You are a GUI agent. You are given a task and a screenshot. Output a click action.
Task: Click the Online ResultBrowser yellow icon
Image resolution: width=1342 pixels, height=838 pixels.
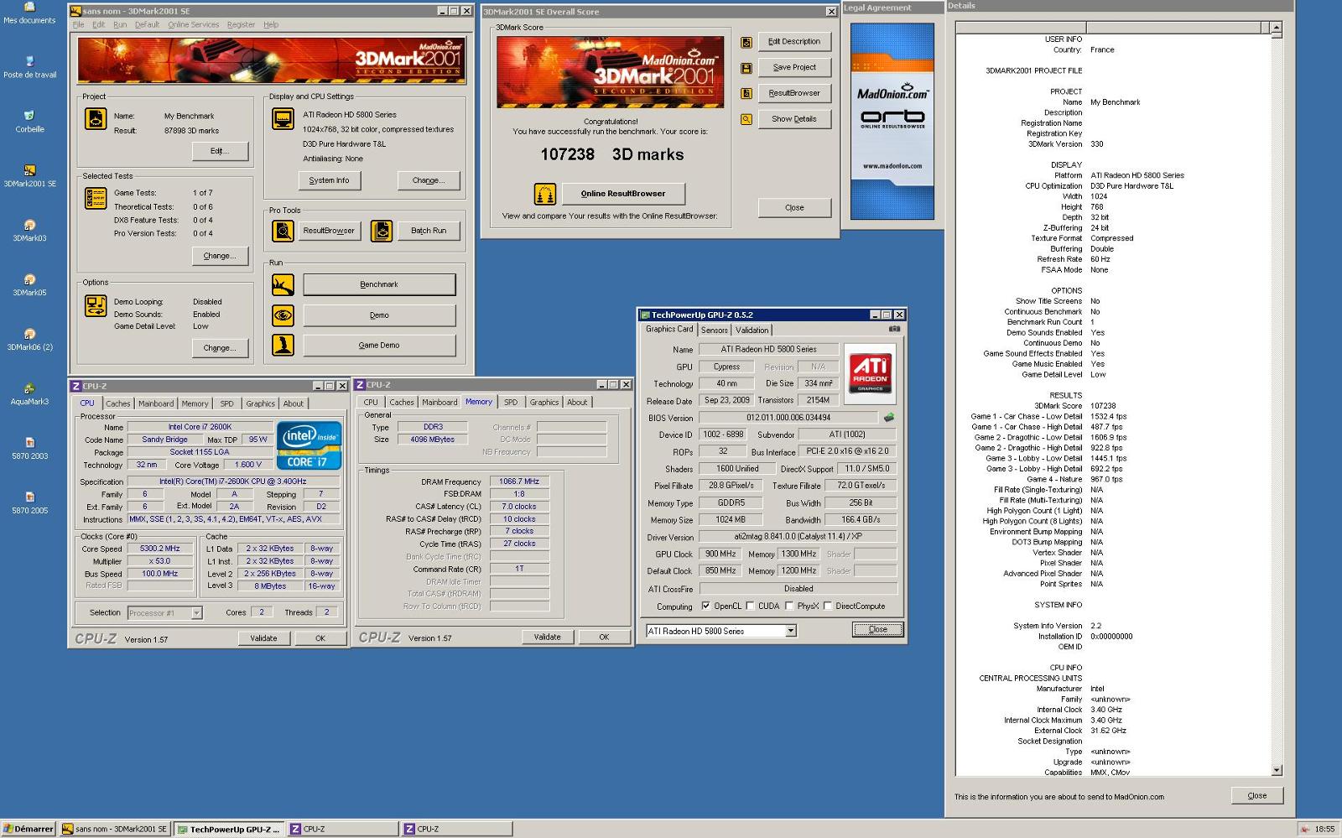click(545, 195)
